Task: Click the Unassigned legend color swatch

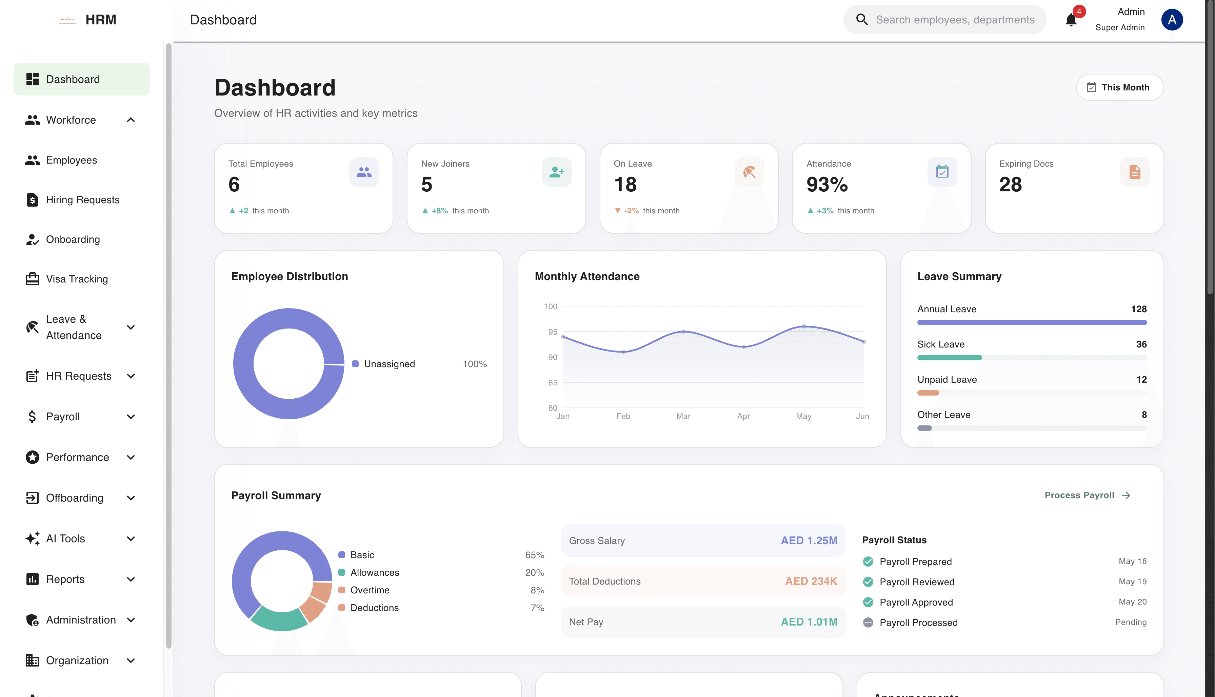Action: pyautogui.click(x=355, y=364)
